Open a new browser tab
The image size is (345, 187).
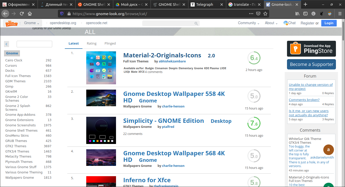pos(305,4)
